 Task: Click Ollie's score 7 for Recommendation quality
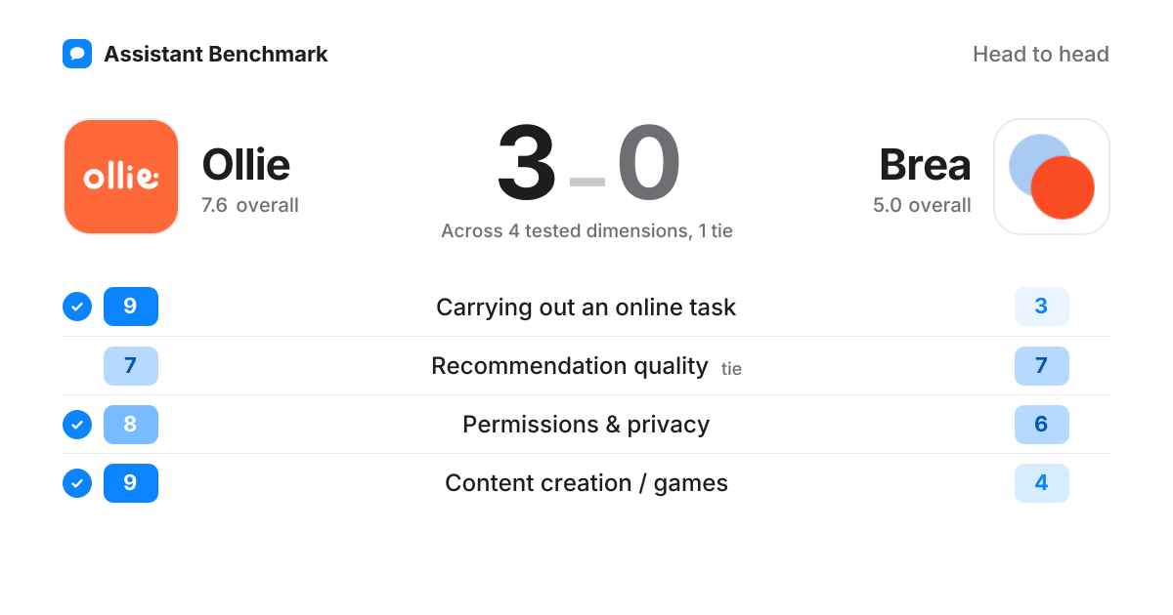pyautogui.click(x=131, y=365)
